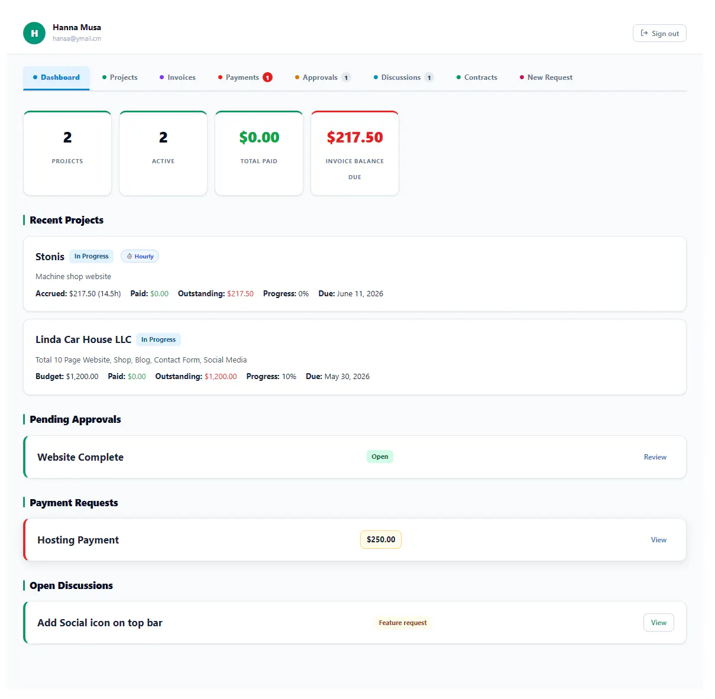This screenshot has width=715, height=699.
Task: Click the hanaa@ymail.cm email address
Action: [x=77, y=38]
